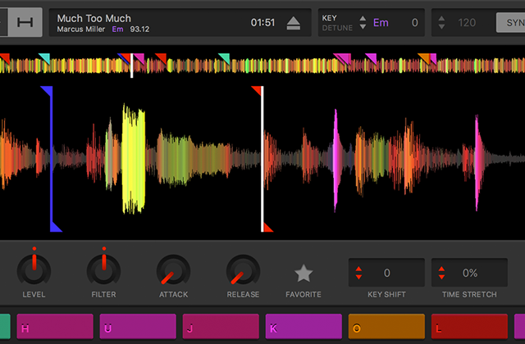Click the artist name Marcus Miller
The height and width of the screenshot is (344, 525).
coord(81,29)
